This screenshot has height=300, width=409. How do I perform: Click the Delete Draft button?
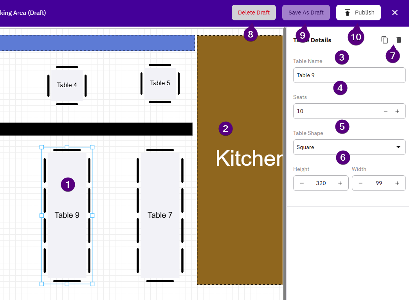254,13
